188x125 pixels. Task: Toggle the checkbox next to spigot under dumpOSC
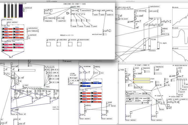point(51,10)
